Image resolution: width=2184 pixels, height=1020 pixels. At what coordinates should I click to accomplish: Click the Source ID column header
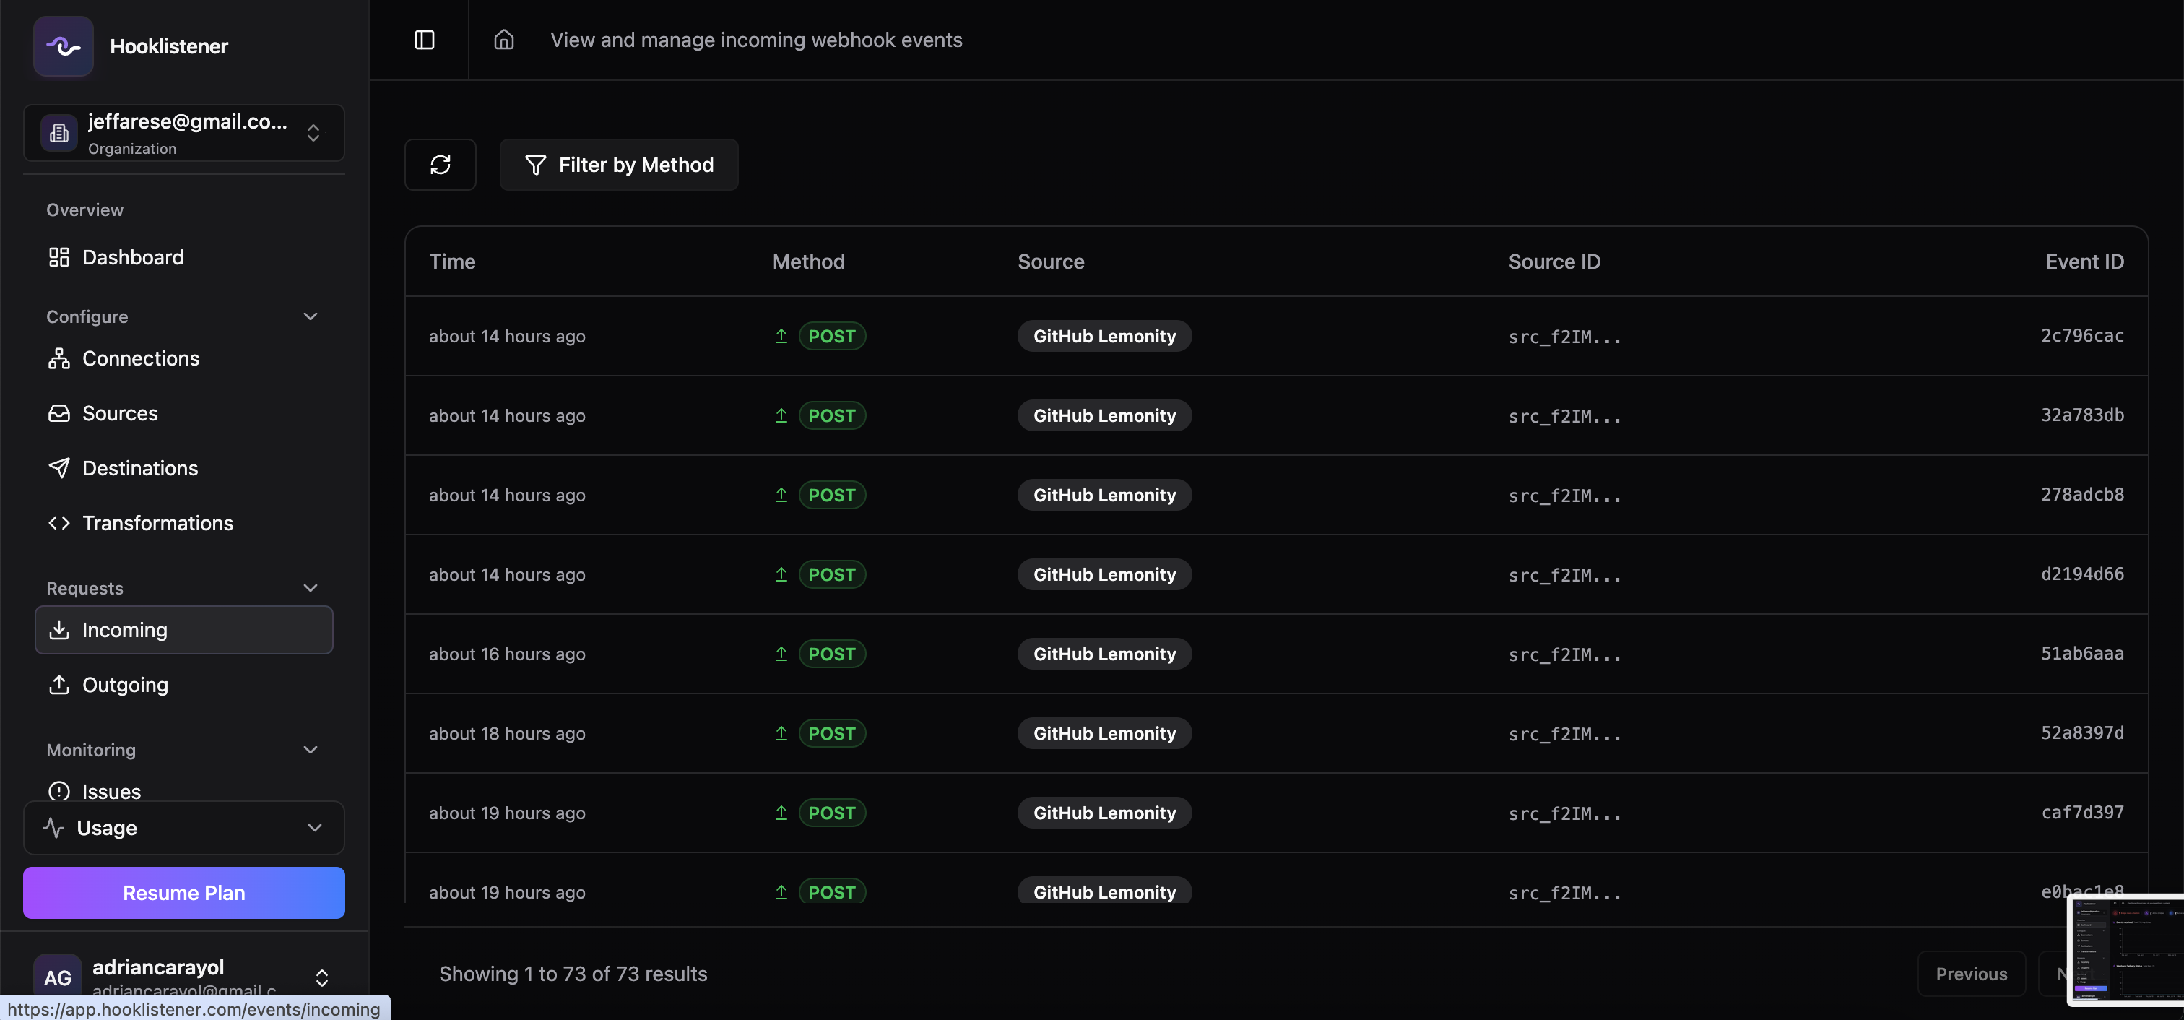(x=1554, y=262)
